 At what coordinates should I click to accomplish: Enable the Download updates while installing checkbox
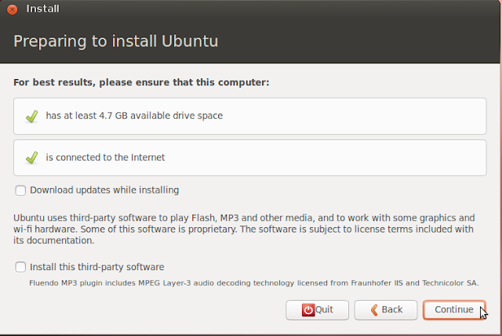click(x=20, y=190)
